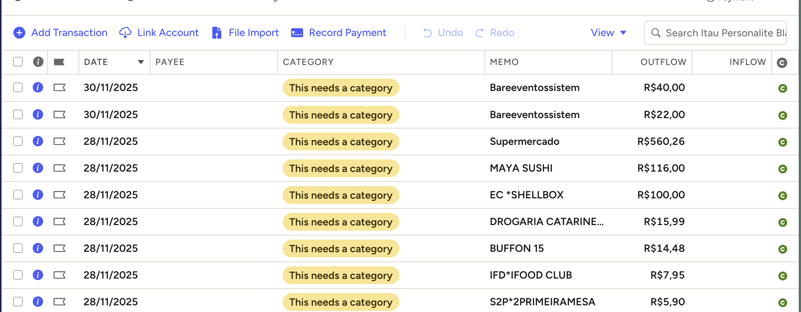Click the Link Account cloud icon

point(125,33)
